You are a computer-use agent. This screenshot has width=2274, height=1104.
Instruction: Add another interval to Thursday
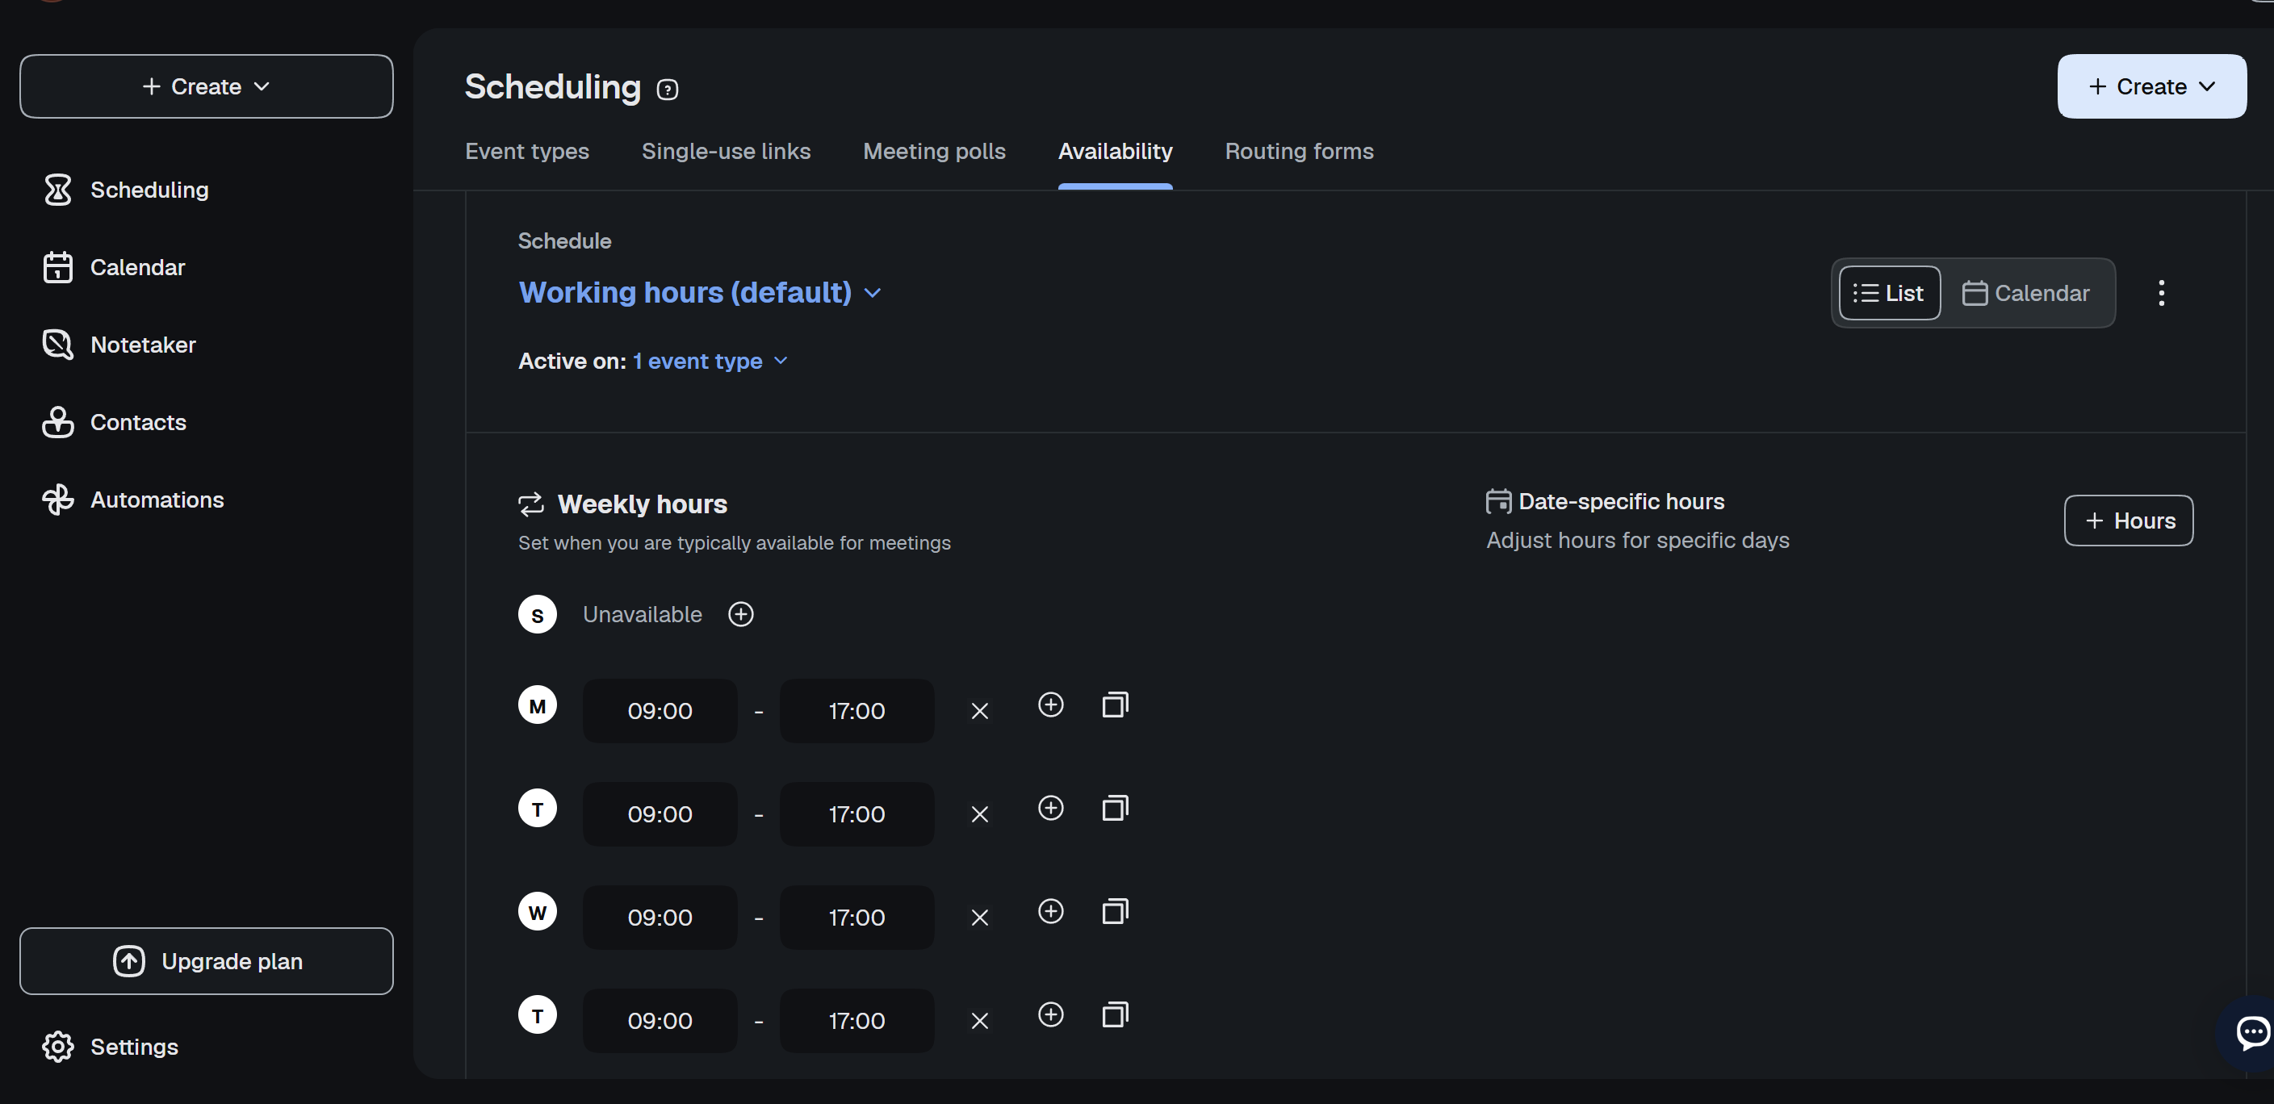click(x=1050, y=1014)
